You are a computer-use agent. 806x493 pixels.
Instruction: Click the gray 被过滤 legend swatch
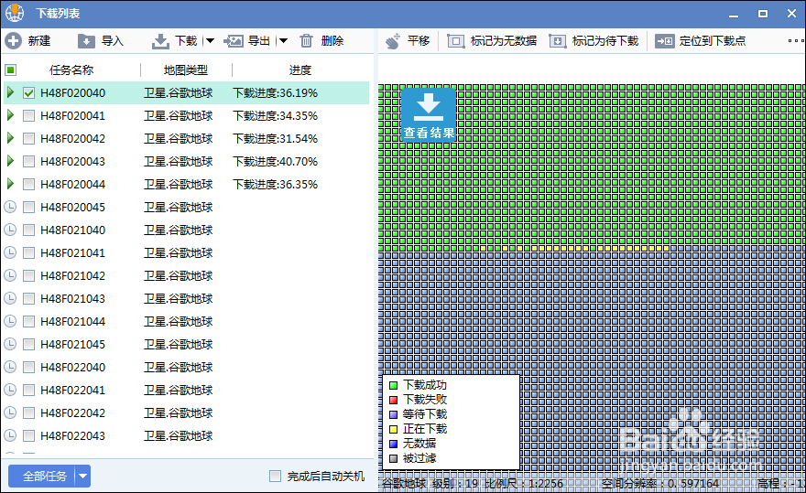pos(394,458)
